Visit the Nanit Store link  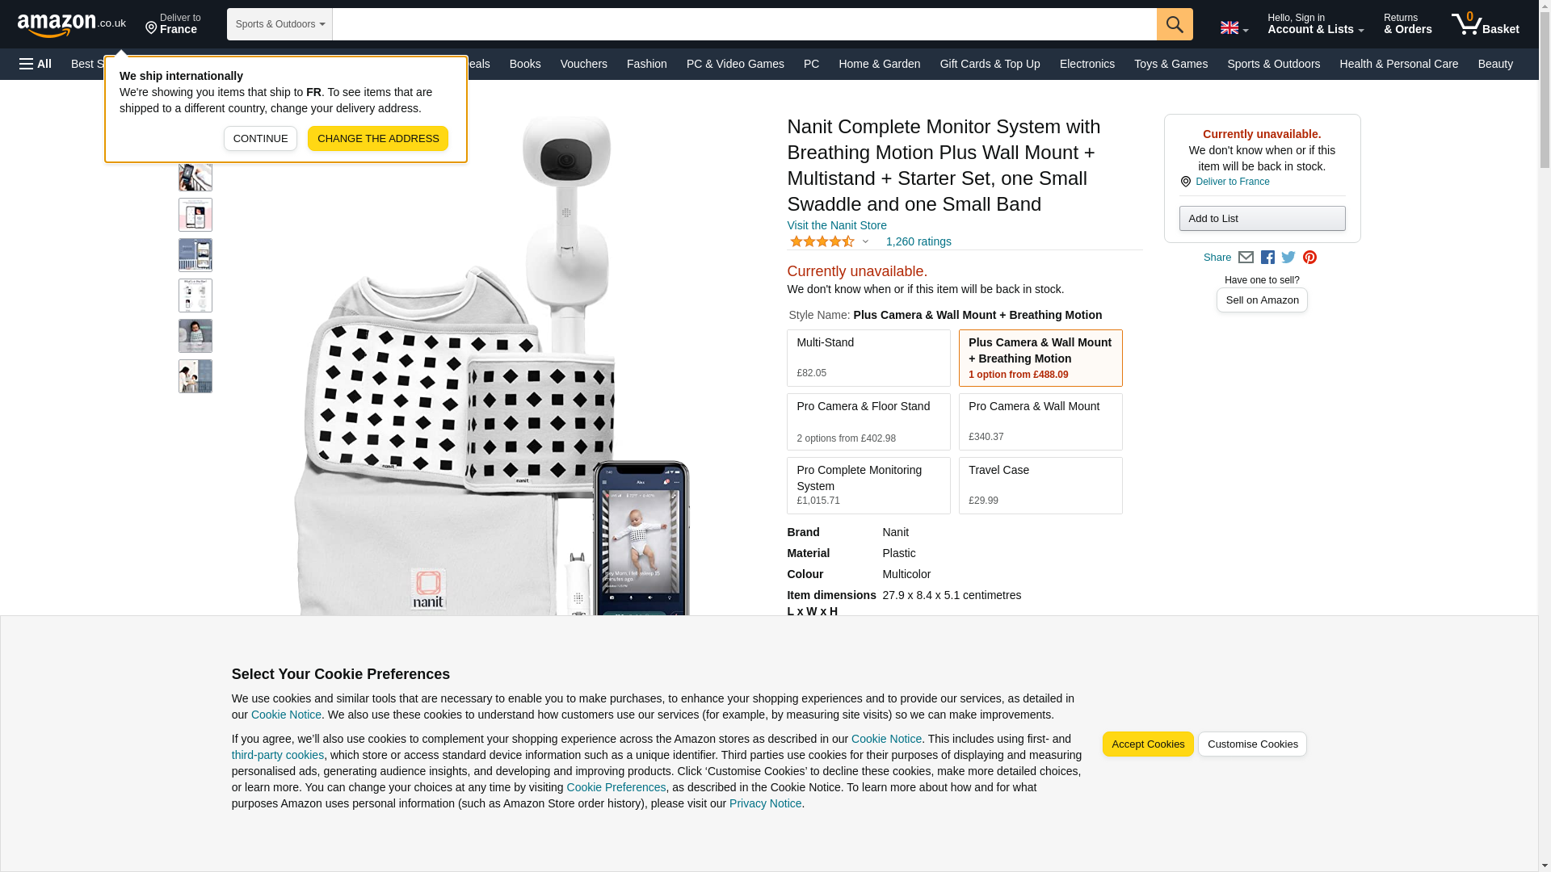(x=836, y=225)
